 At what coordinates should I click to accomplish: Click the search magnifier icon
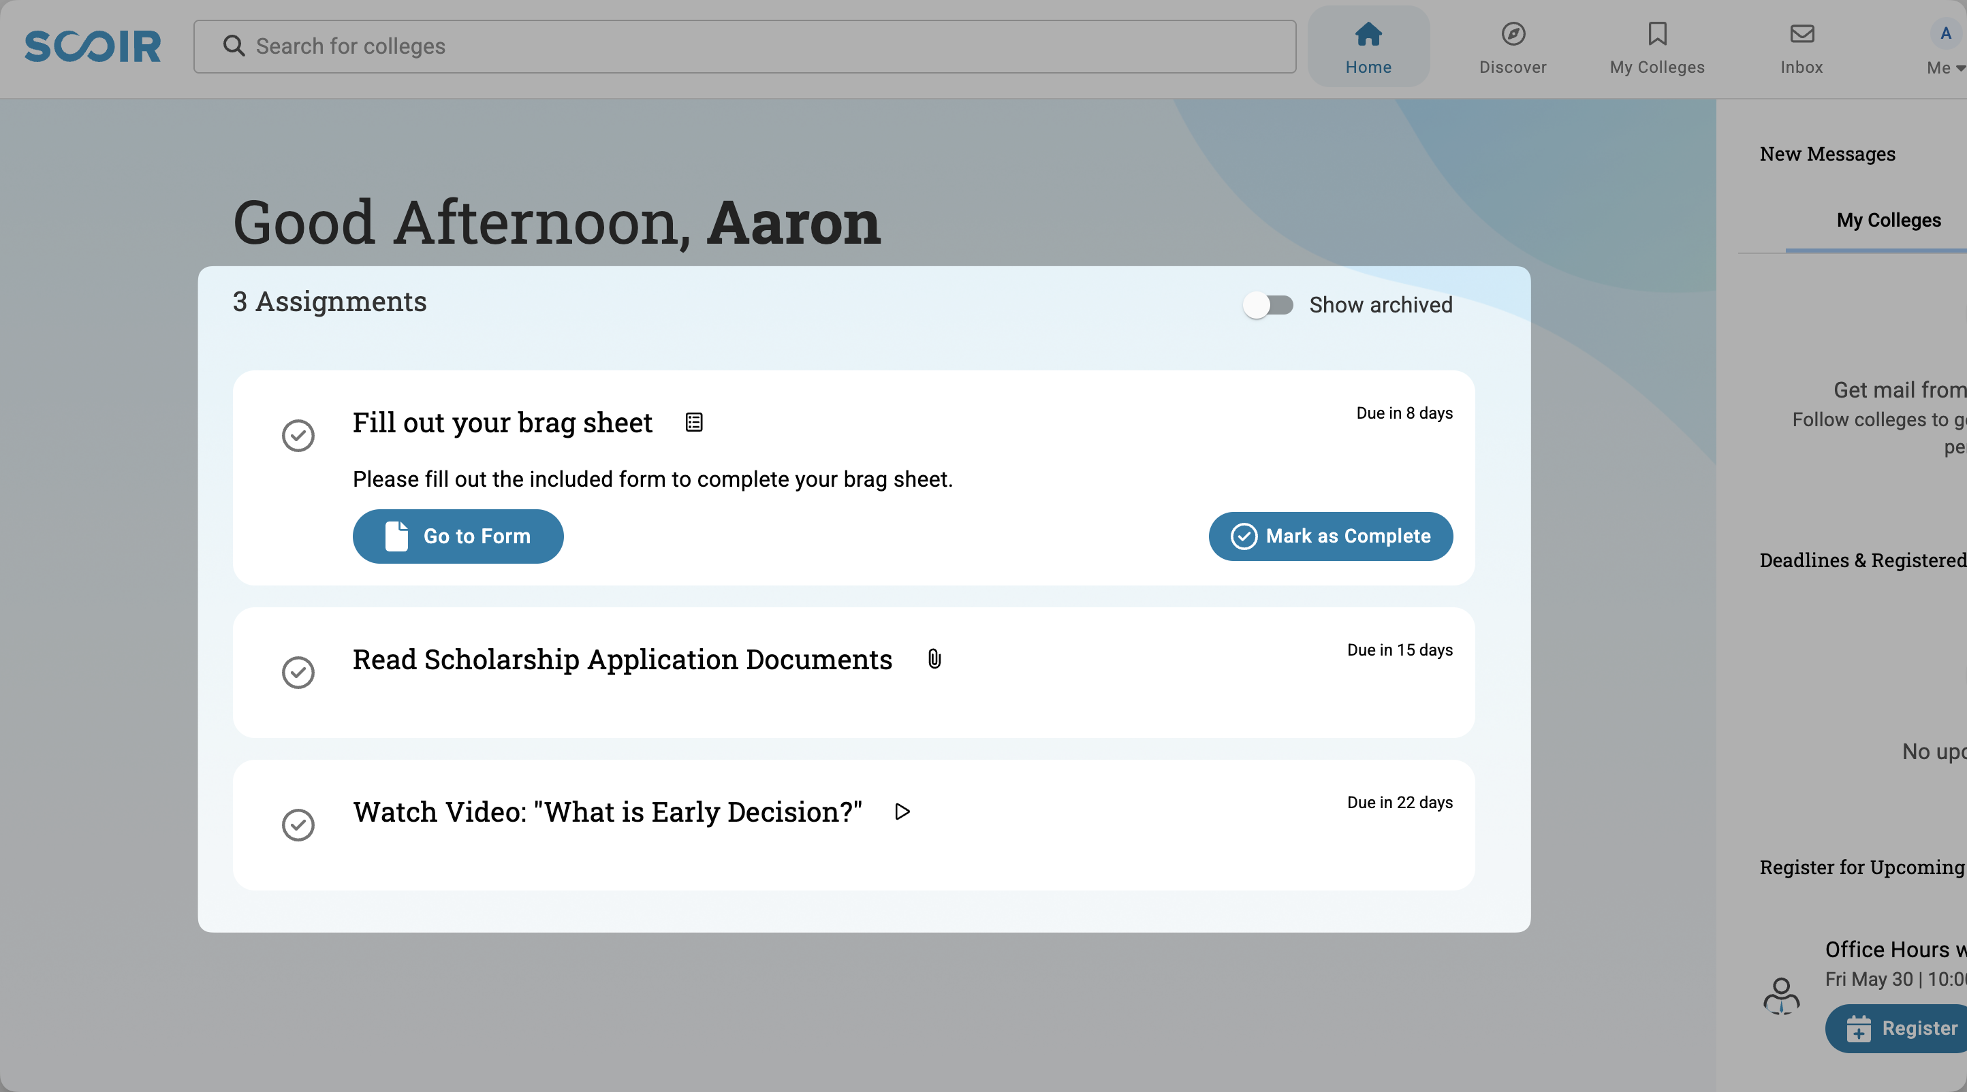(234, 46)
